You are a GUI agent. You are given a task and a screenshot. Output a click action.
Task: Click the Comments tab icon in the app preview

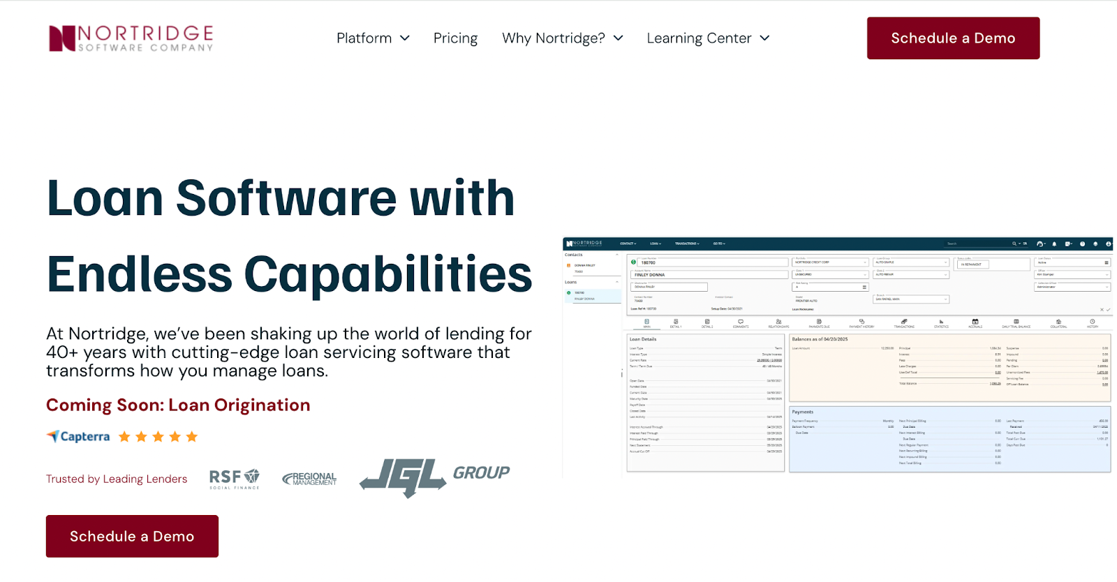tap(741, 323)
